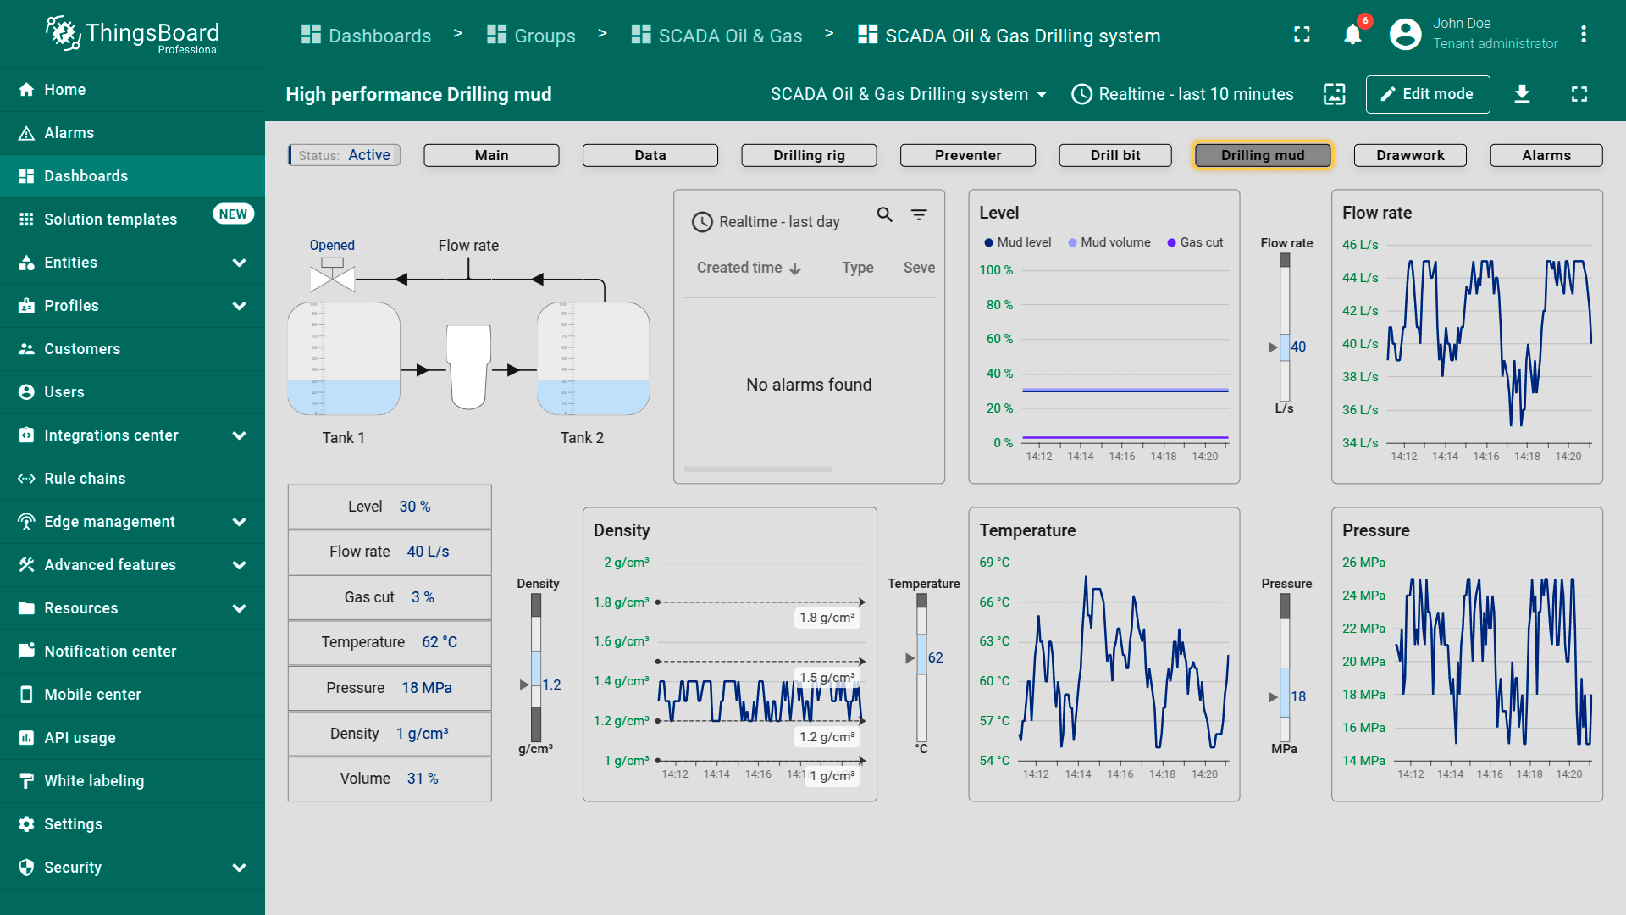Open the alarms filter icon

[x=919, y=215]
